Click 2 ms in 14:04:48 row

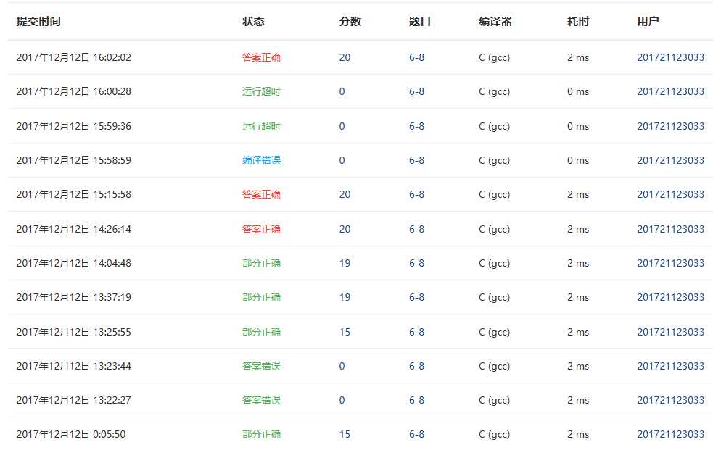[x=578, y=263]
